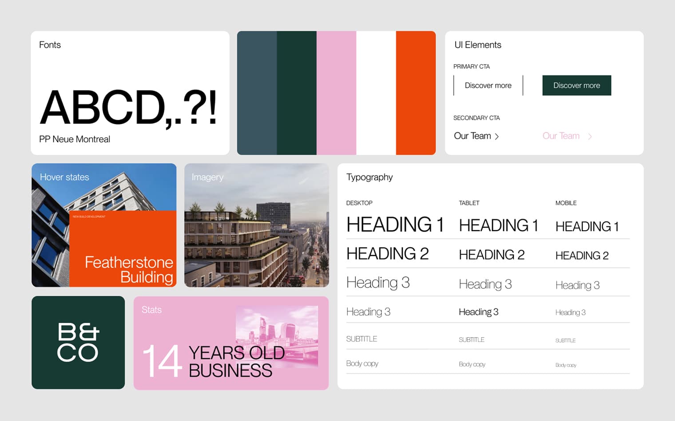
Task: Open the Imagery building photo
Action: pyautogui.click(x=257, y=225)
